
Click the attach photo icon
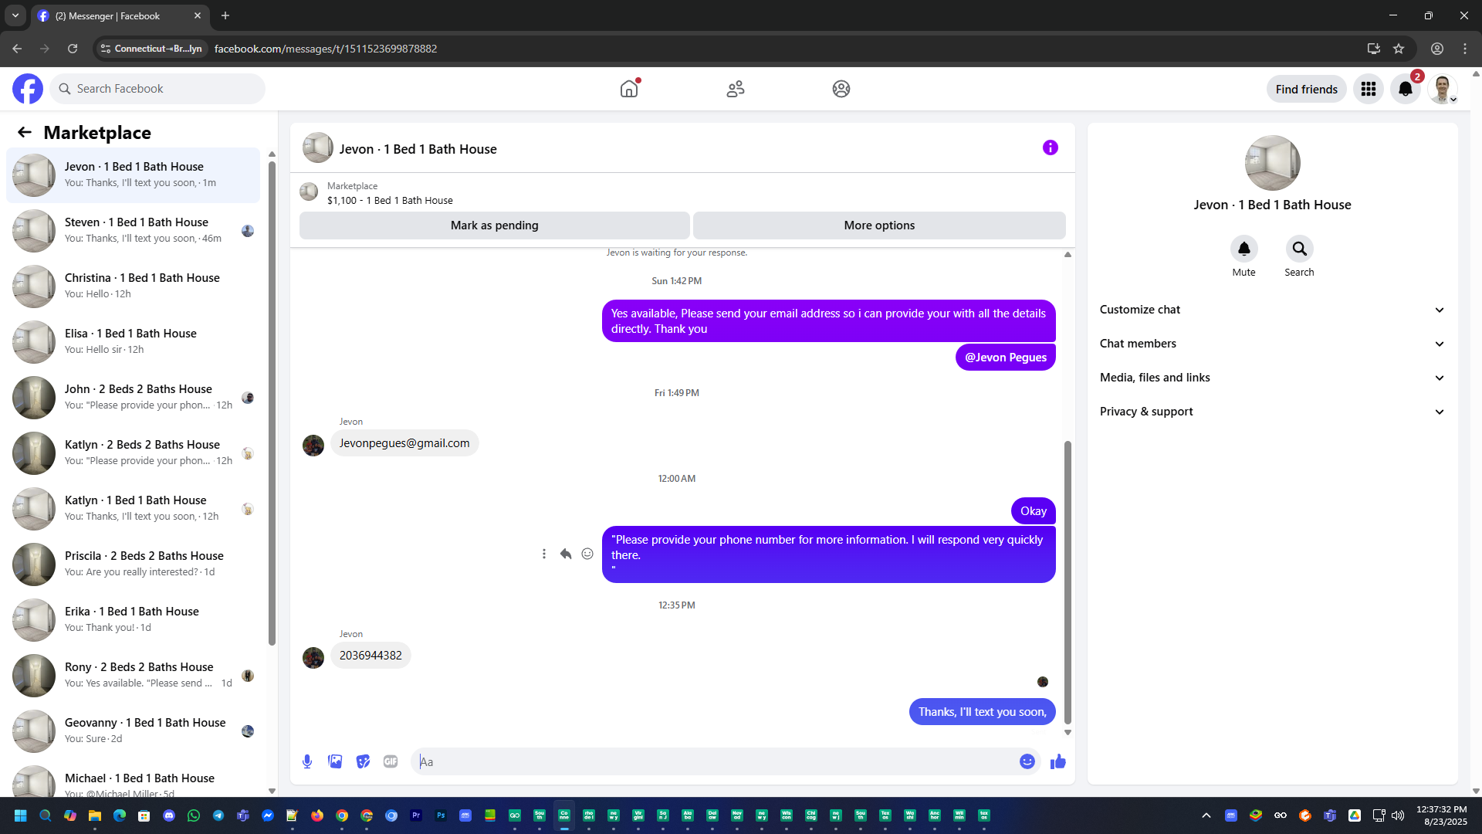(335, 761)
